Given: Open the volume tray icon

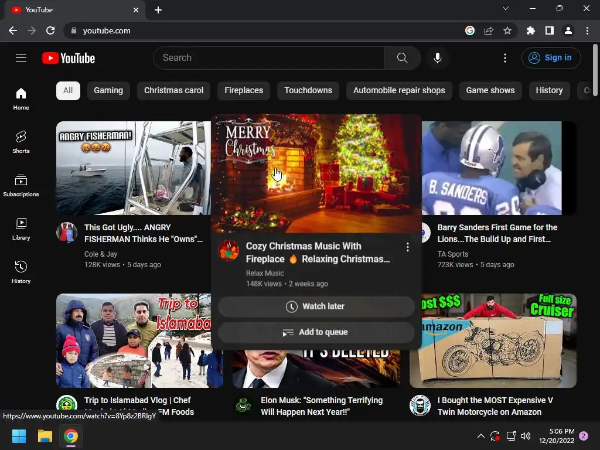Looking at the screenshot, I should point(526,436).
